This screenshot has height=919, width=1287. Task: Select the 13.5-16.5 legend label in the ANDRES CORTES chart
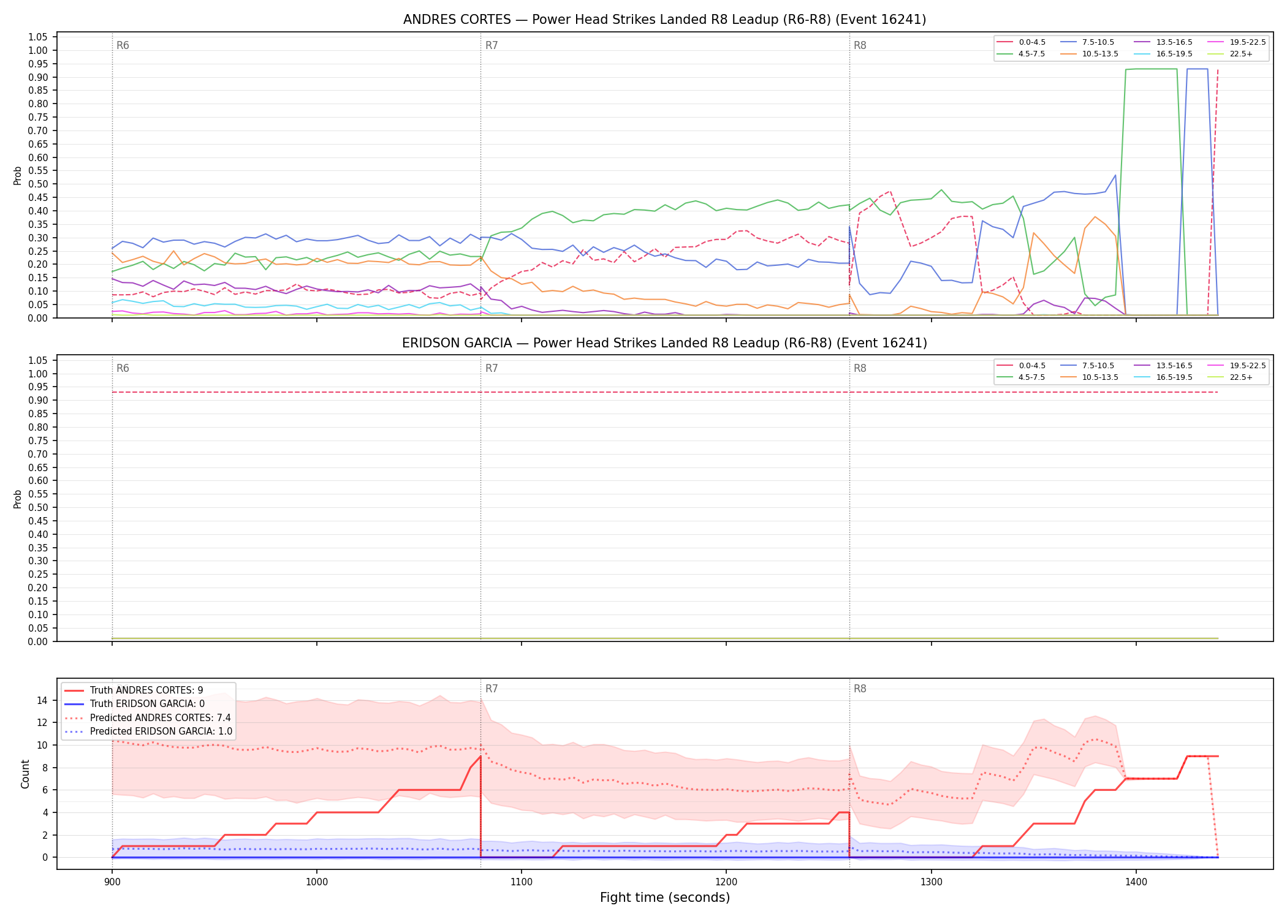click(x=1174, y=42)
